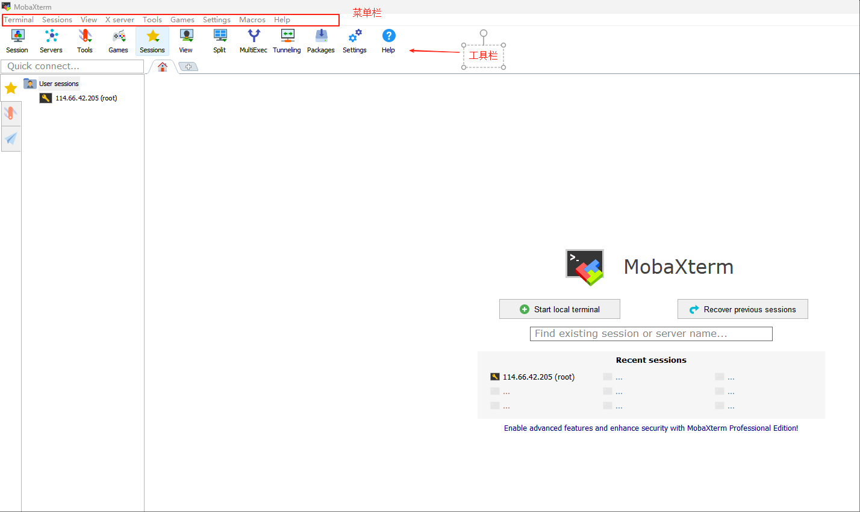Click the Quick connect input field
The width and height of the screenshot is (860, 512).
(72, 66)
